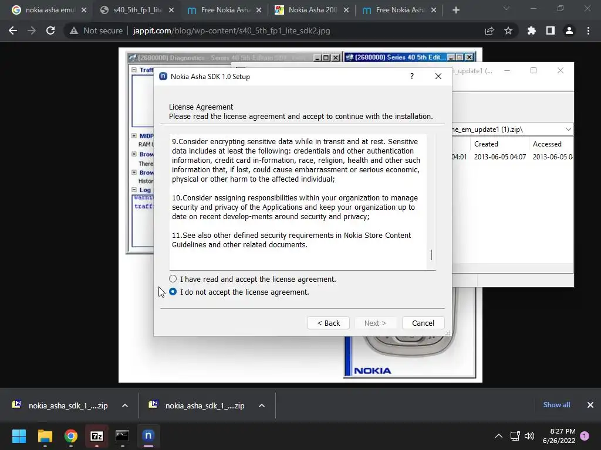The width and height of the screenshot is (601, 450).
Task: Bookmark this page with star icon
Action: pyautogui.click(x=508, y=30)
